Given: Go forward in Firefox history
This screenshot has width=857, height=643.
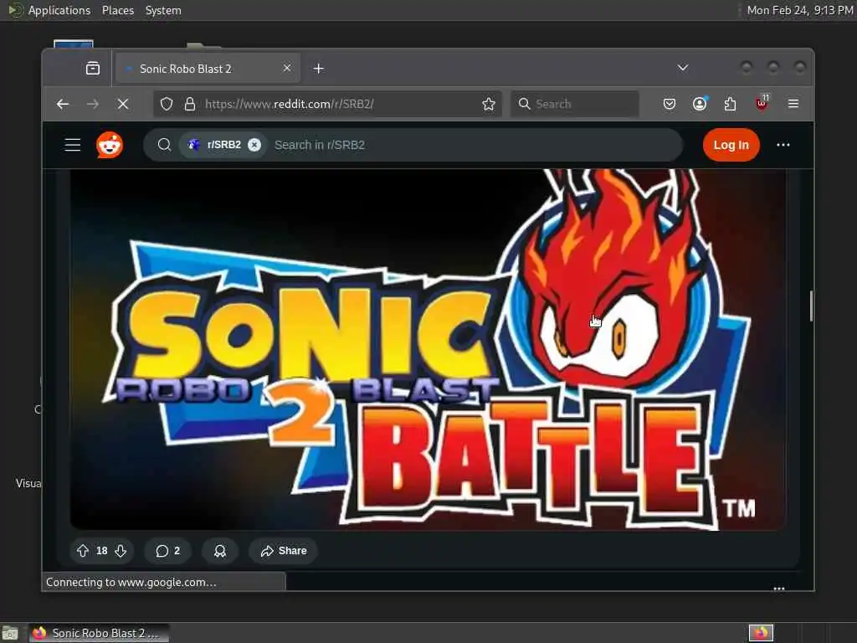Looking at the screenshot, I should (x=93, y=104).
